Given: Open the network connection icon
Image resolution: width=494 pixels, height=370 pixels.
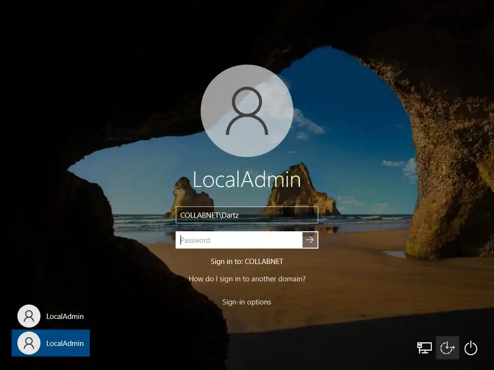Looking at the screenshot, I should point(425,348).
